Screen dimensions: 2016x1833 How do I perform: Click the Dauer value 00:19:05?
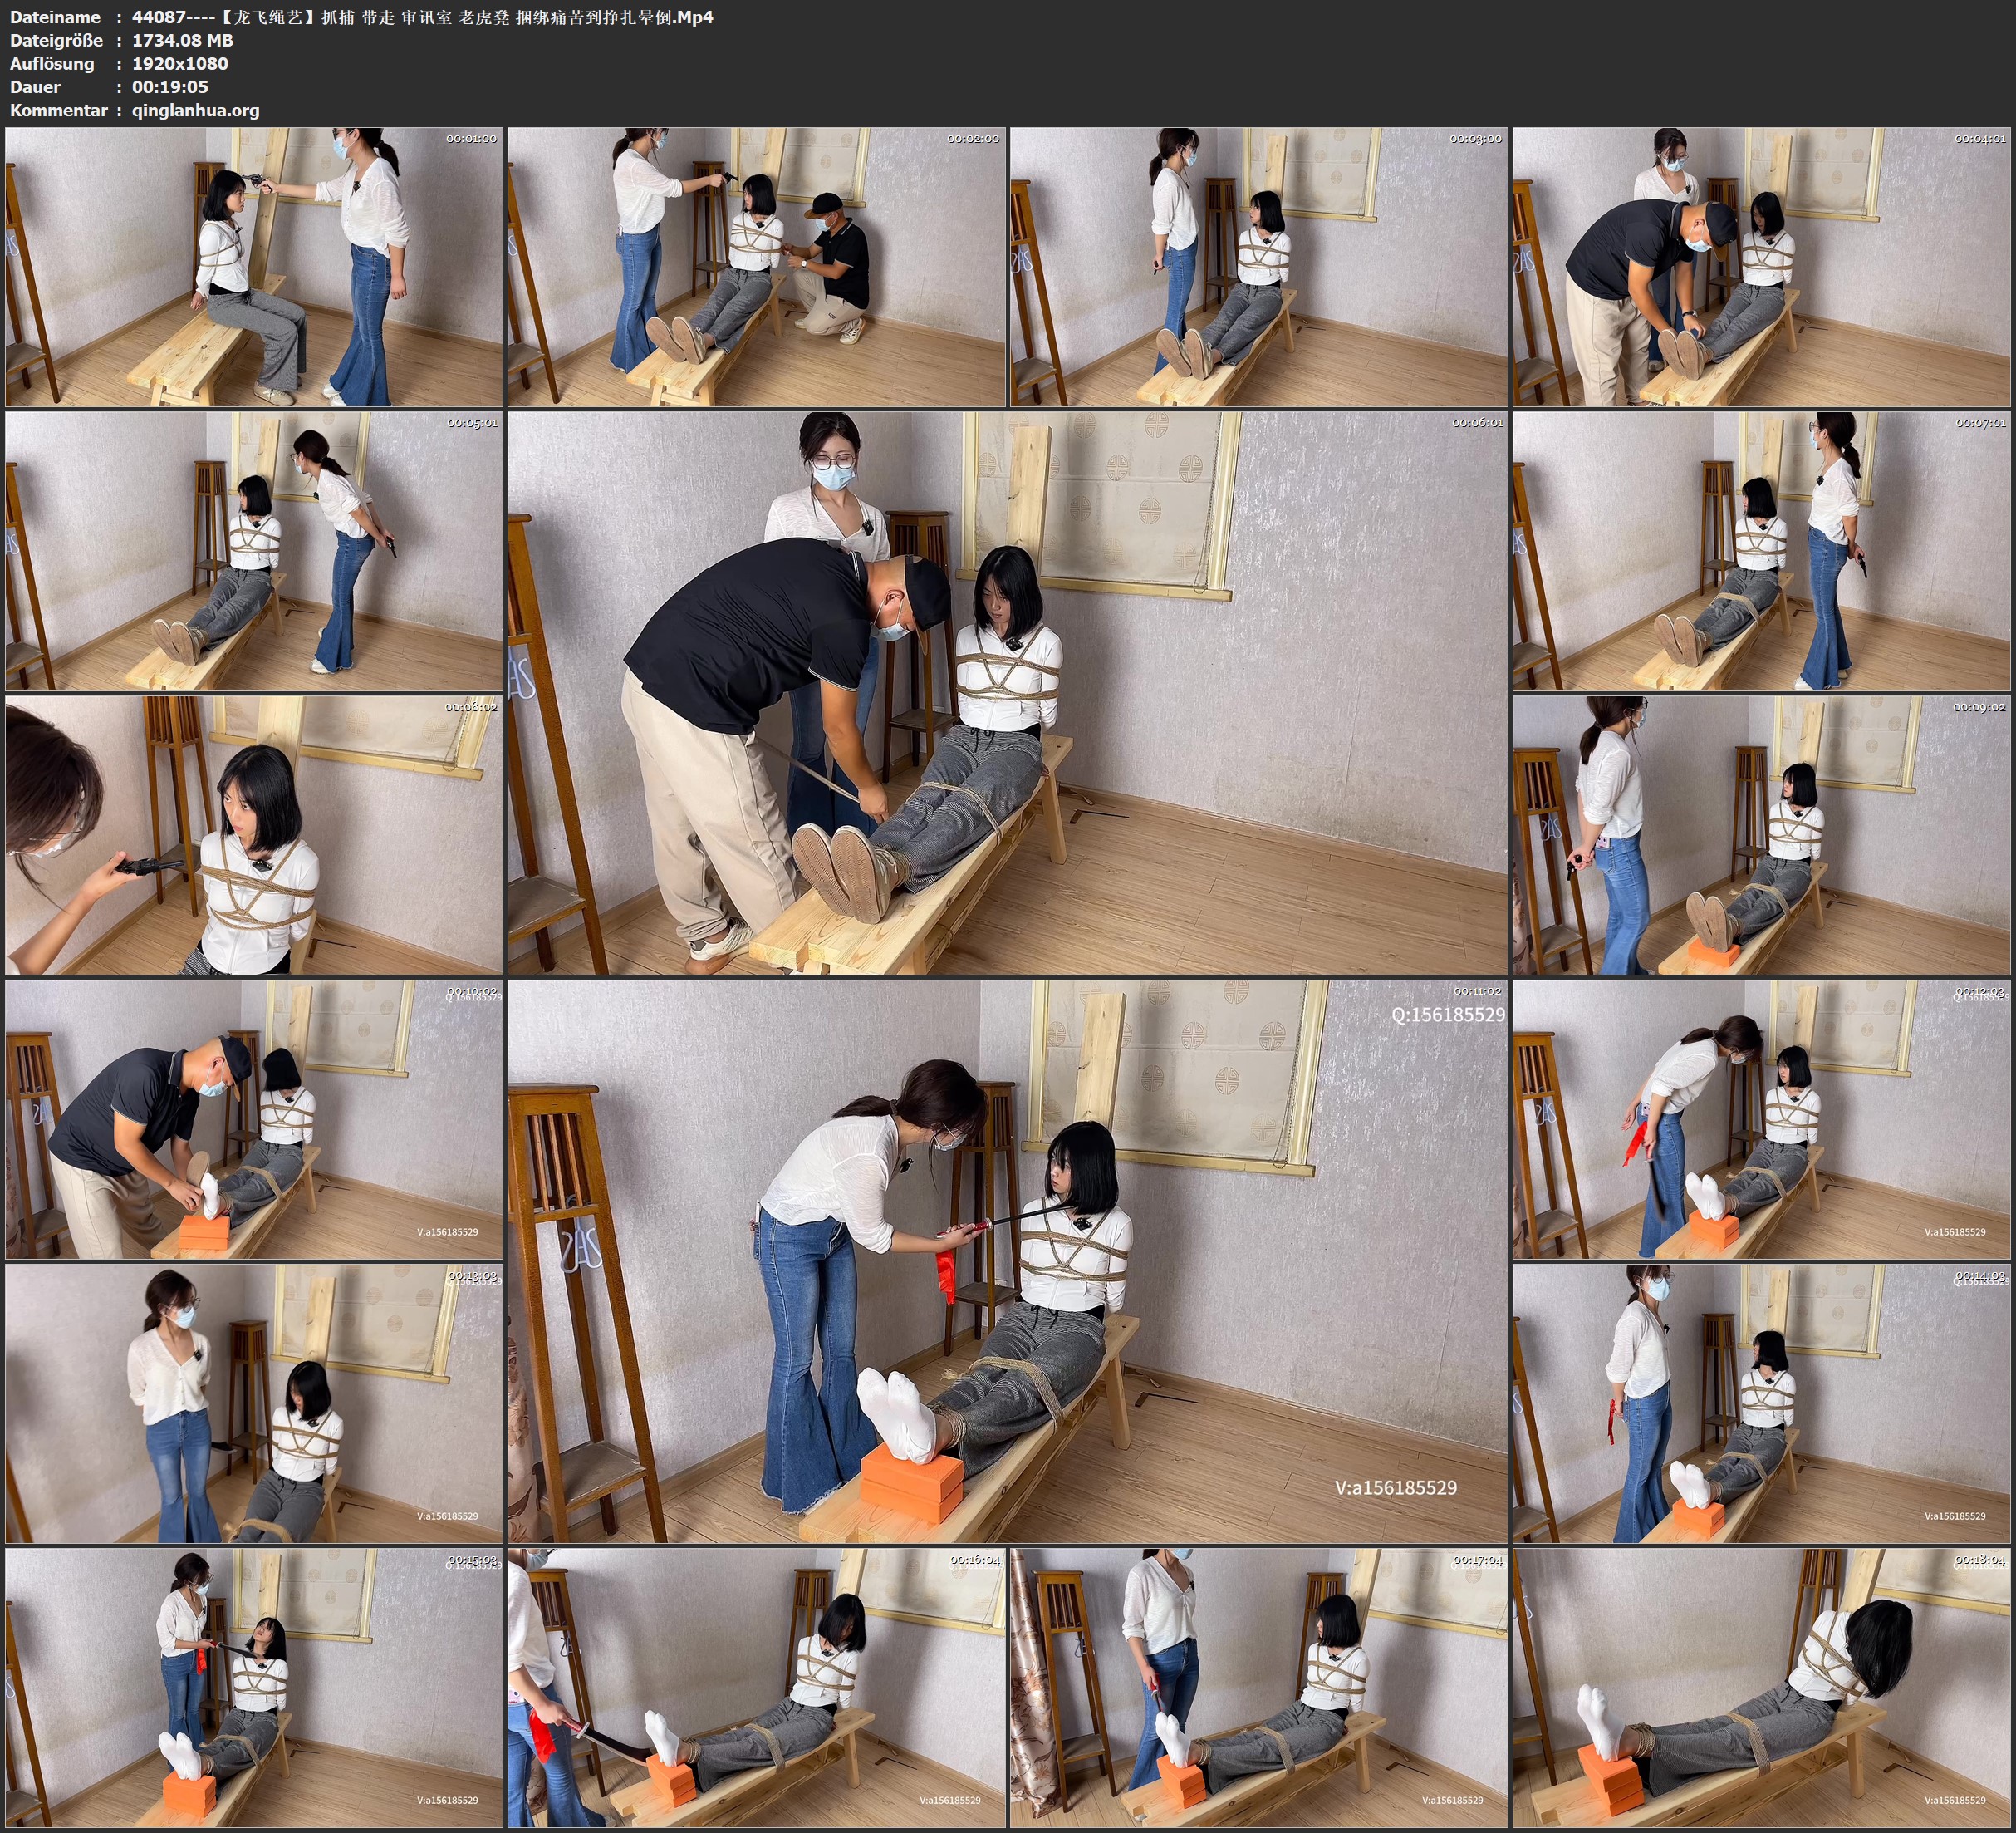click(170, 87)
